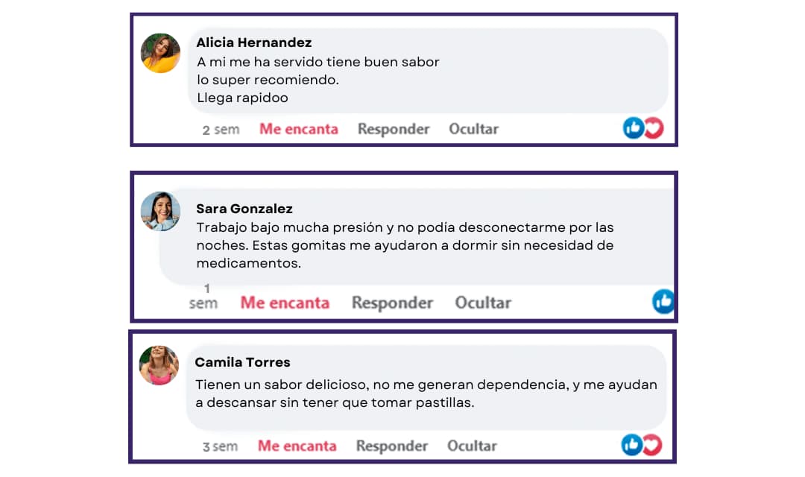Viewport: 805px width, 477px height.
Task: Click Responder under Camila Torres's comment
Action: [x=392, y=446]
